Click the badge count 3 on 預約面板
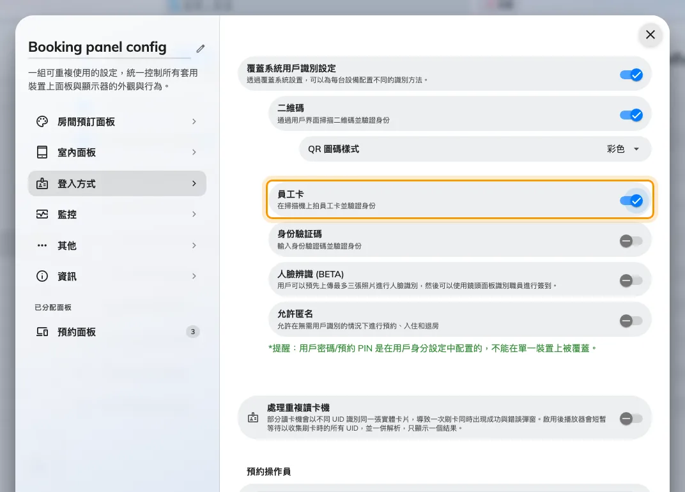The width and height of the screenshot is (685, 492). coord(193,332)
